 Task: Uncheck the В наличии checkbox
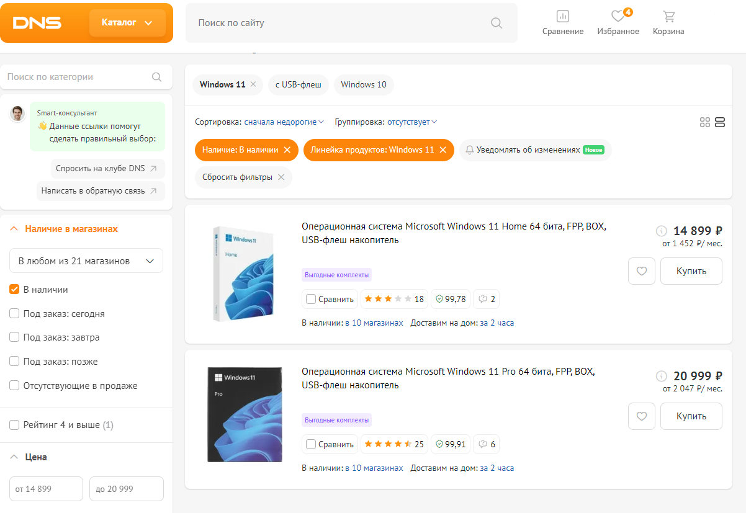[14, 290]
